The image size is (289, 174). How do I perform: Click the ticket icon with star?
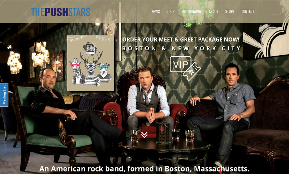(x=192, y=71)
